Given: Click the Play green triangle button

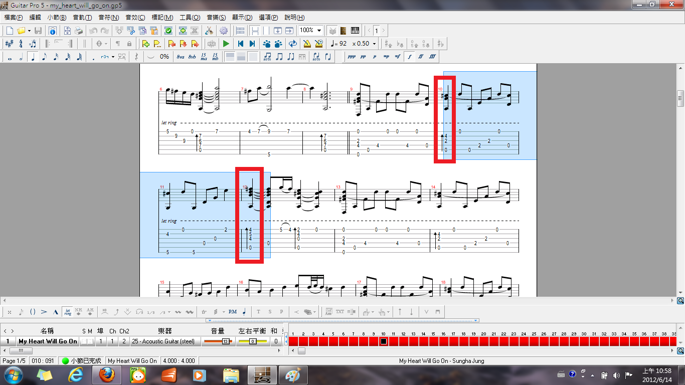Looking at the screenshot, I should (226, 44).
